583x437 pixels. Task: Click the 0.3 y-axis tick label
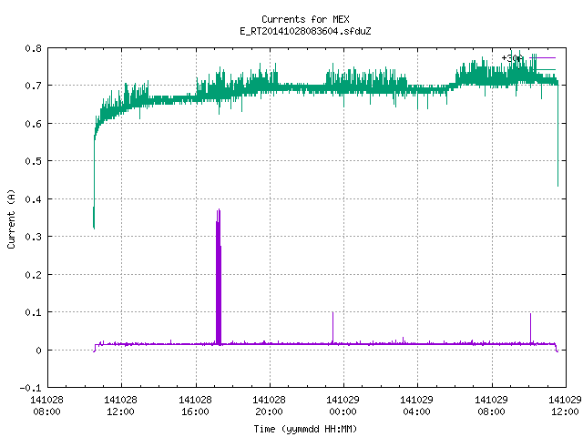pyautogui.click(x=33, y=237)
